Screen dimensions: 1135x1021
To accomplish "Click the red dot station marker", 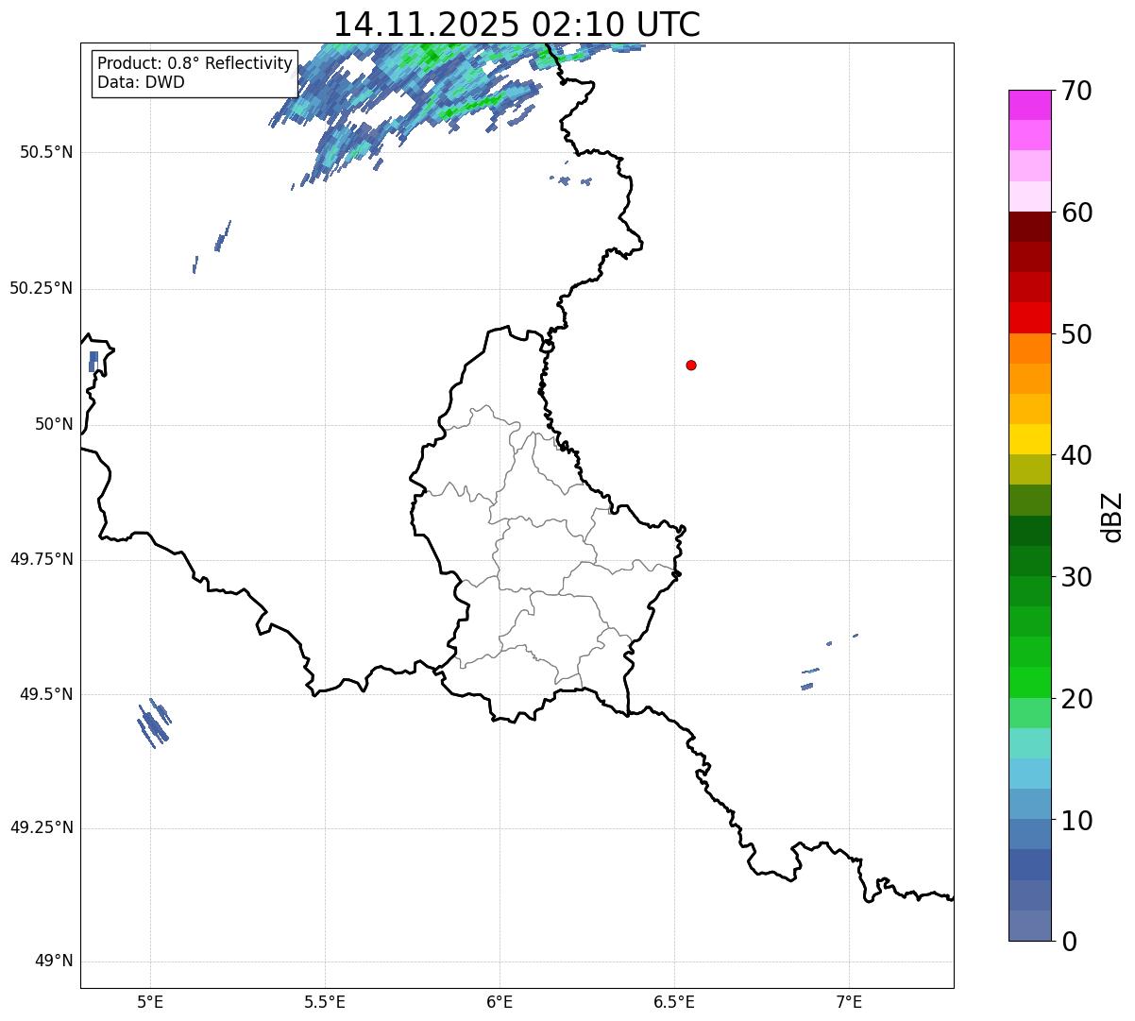I will [x=691, y=365].
